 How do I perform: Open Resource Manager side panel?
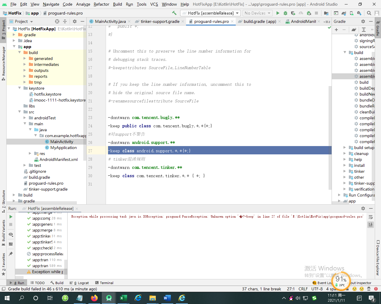(4, 64)
